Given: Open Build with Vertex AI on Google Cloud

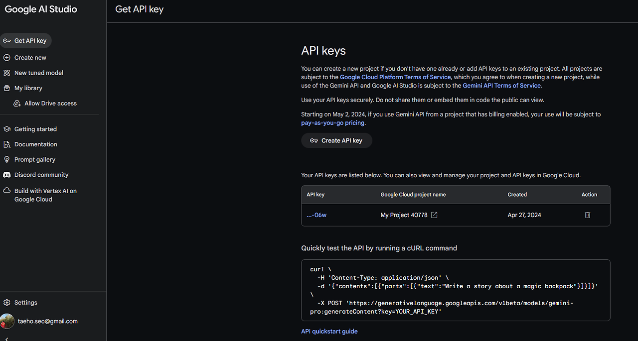Looking at the screenshot, I should pyautogui.click(x=45, y=195).
